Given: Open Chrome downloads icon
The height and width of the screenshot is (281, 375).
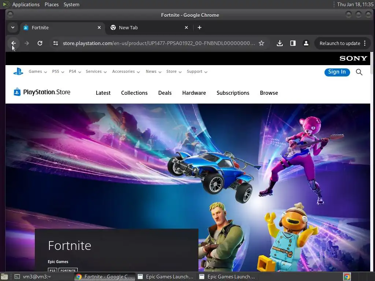Looking at the screenshot, I should 279,43.
